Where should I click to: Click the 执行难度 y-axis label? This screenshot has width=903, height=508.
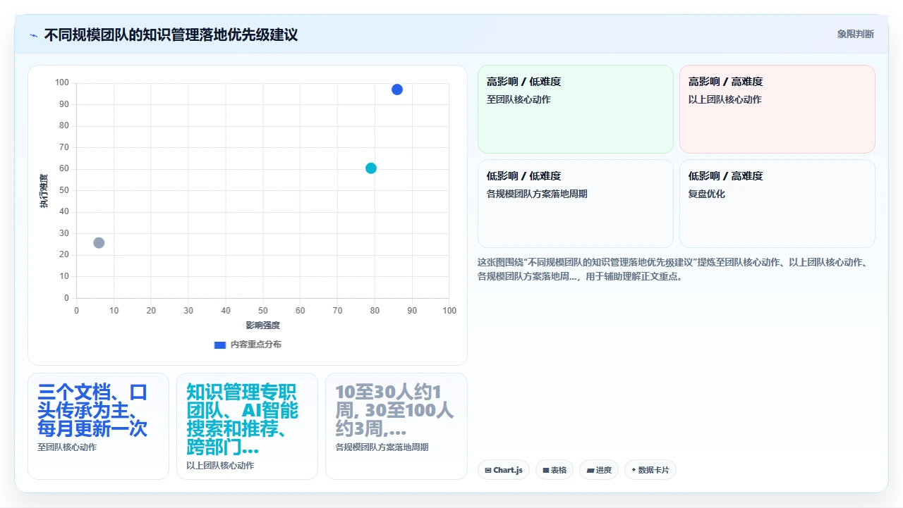click(x=44, y=190)
